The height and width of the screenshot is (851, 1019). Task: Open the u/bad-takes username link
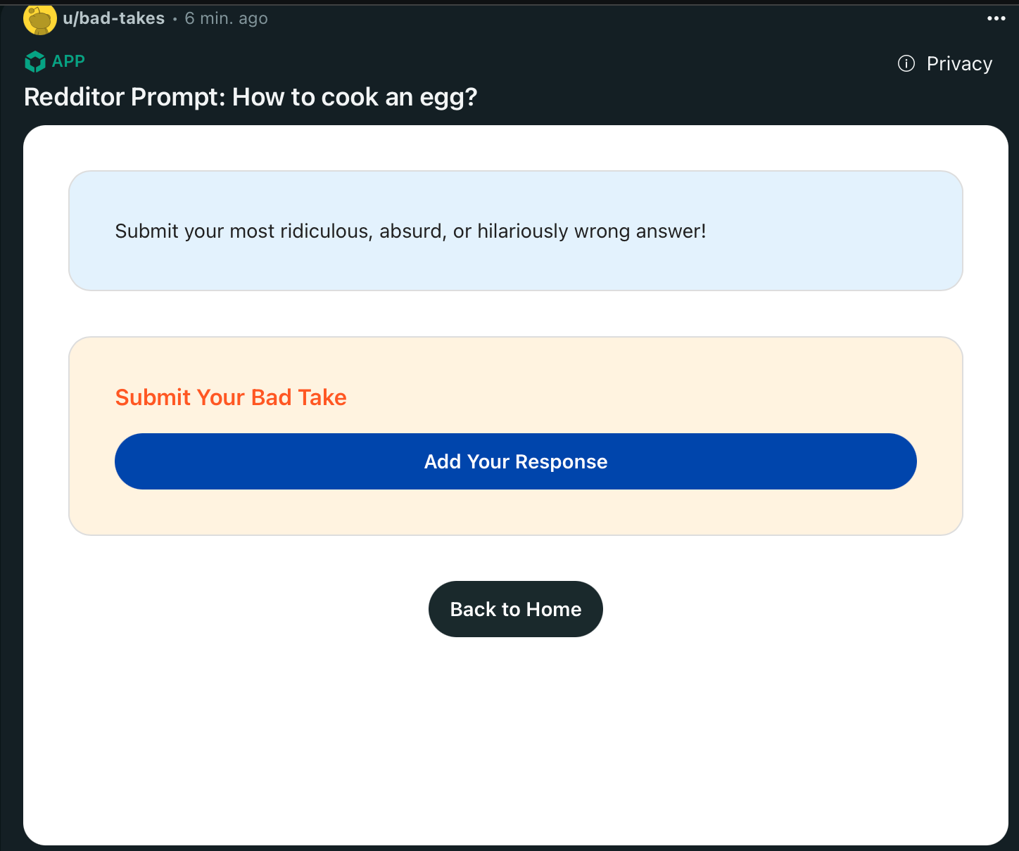[114, 18]
